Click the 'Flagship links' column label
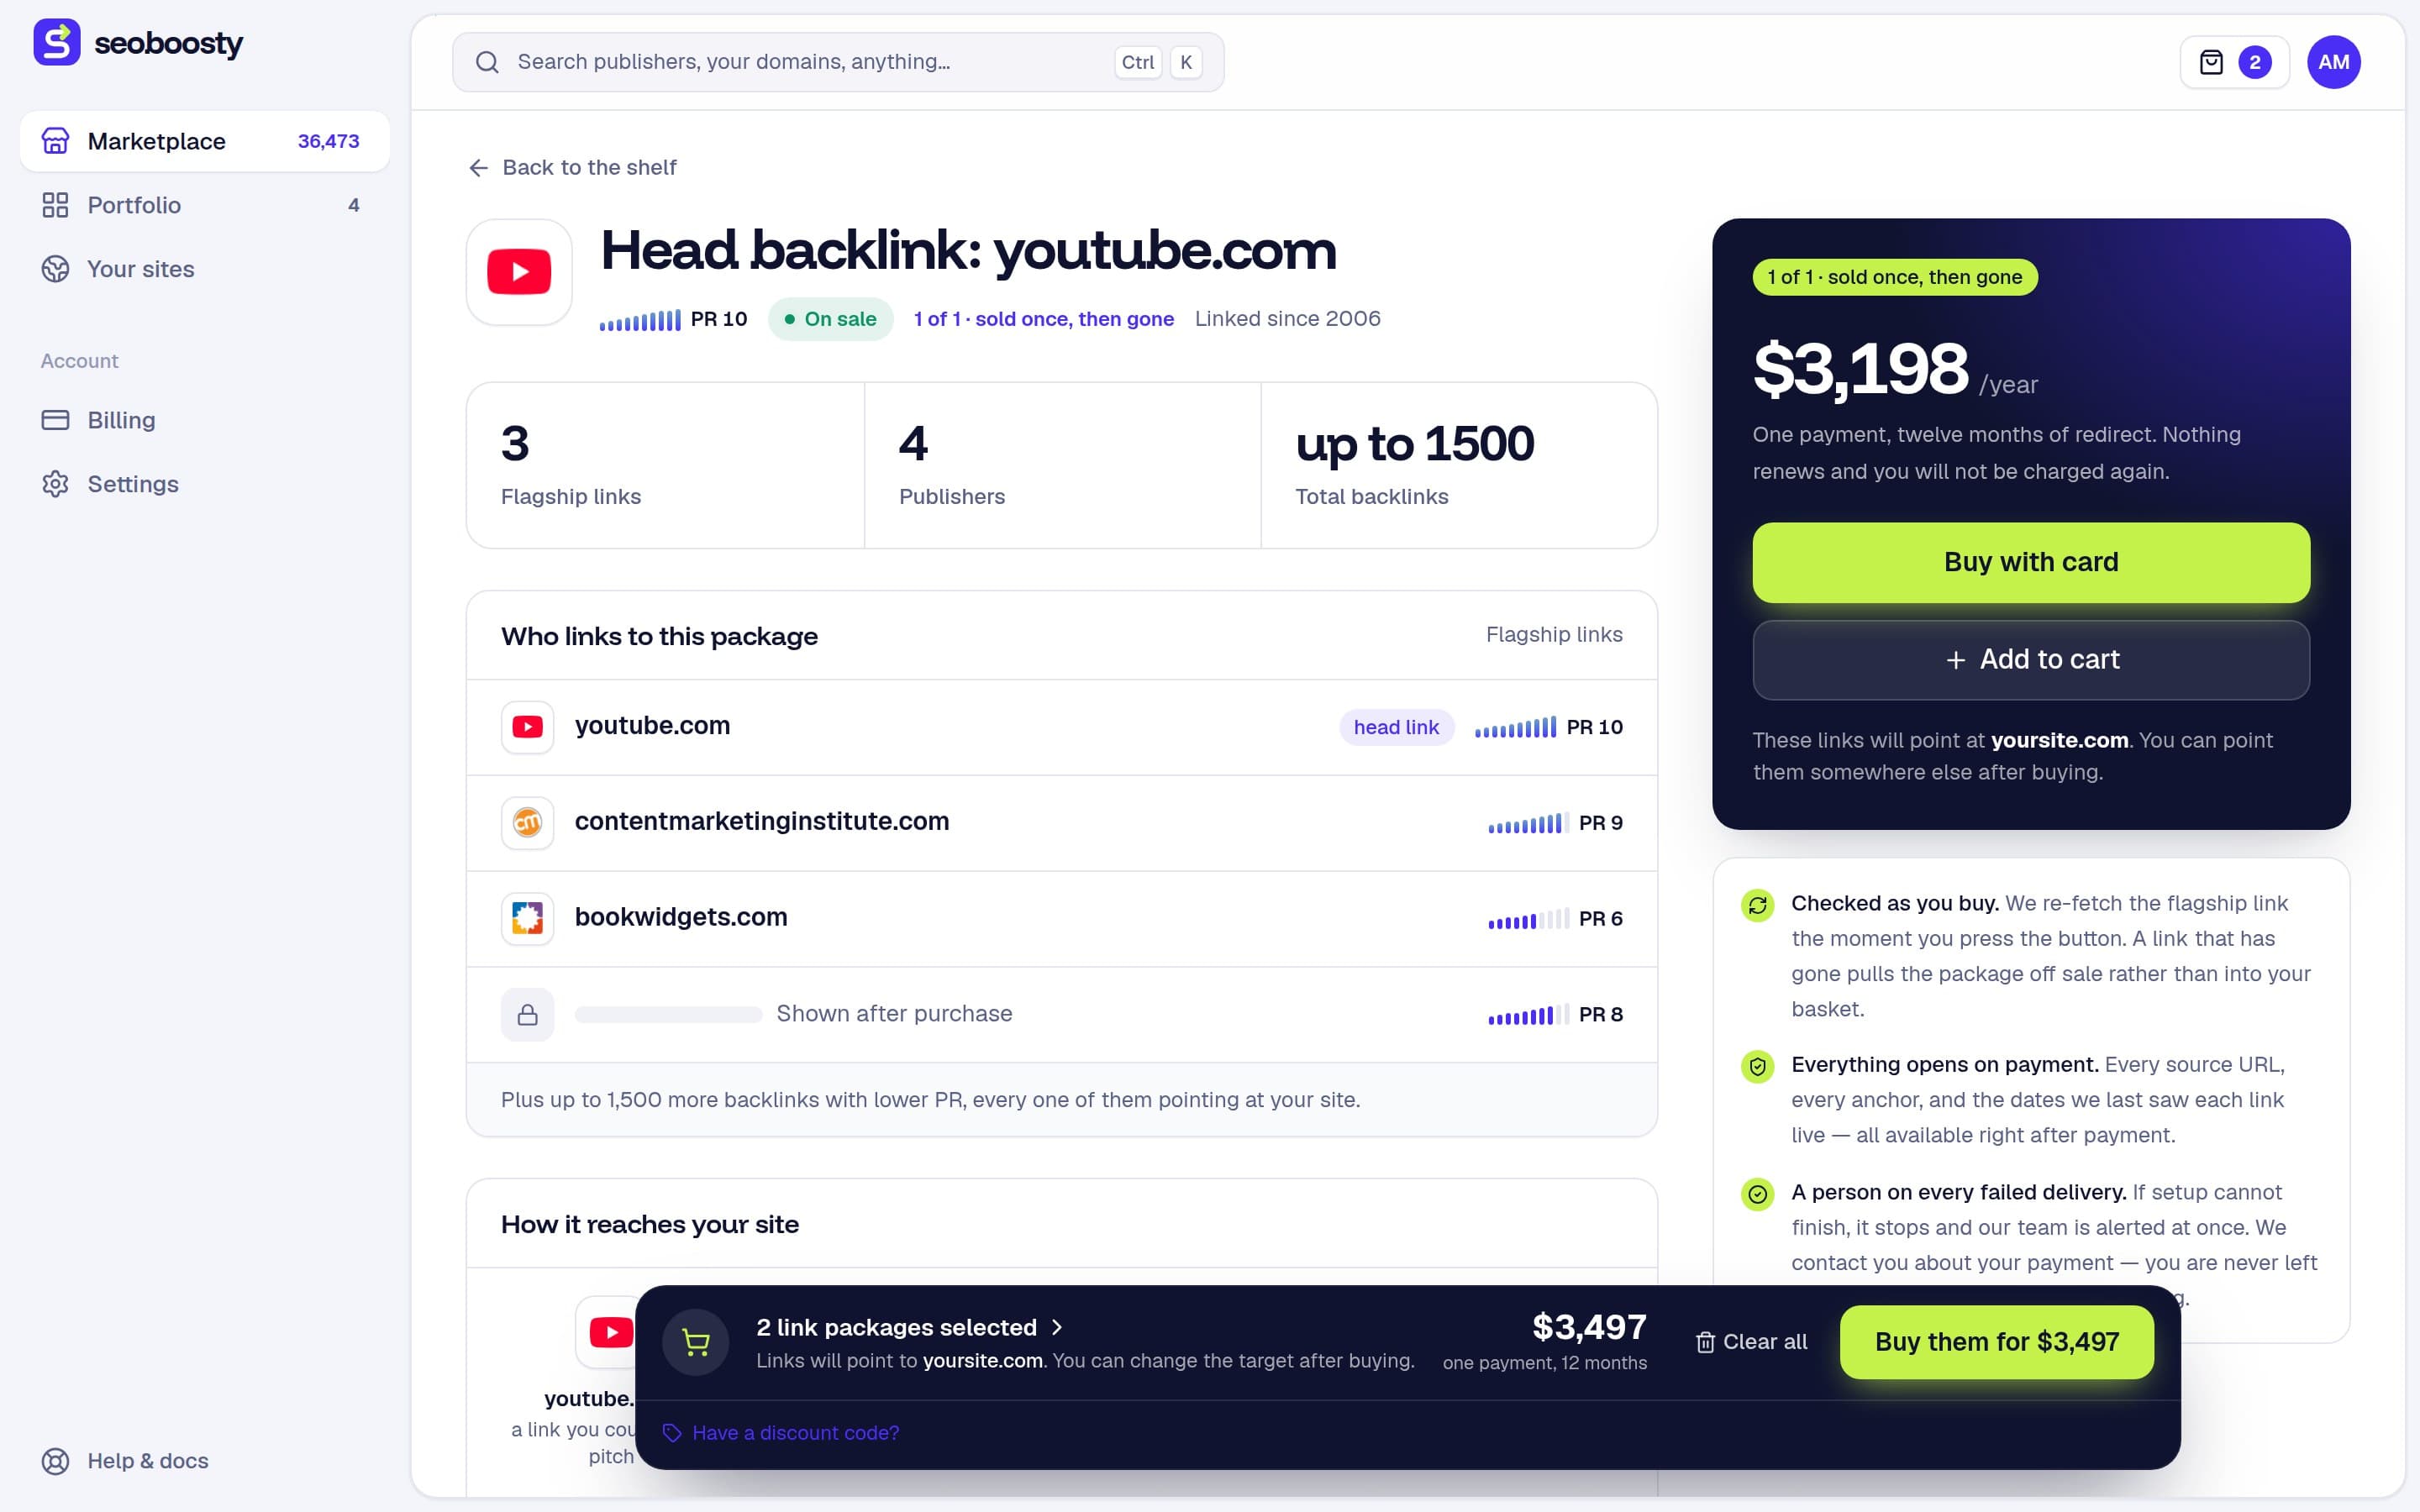 1554,635
